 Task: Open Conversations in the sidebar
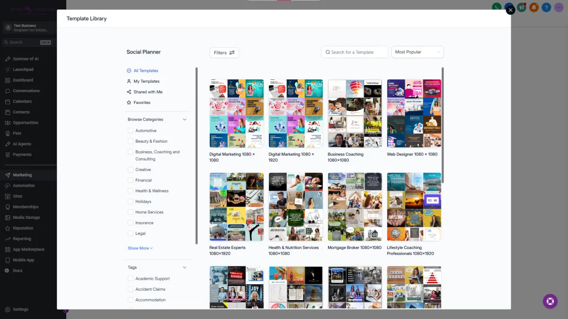[26, 91]
